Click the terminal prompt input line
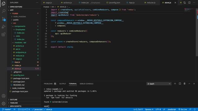This screenshot has width=198, height=111. pos(46,106)
